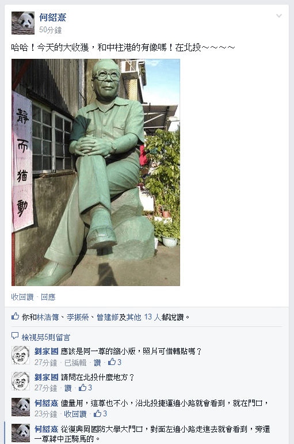
Task: View the 3 likes on the first comment
Action: coord(114,362)
